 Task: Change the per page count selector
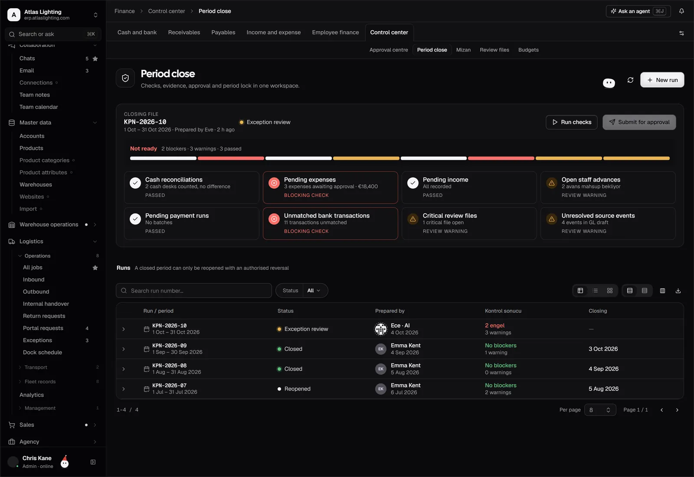pos(600,410)
